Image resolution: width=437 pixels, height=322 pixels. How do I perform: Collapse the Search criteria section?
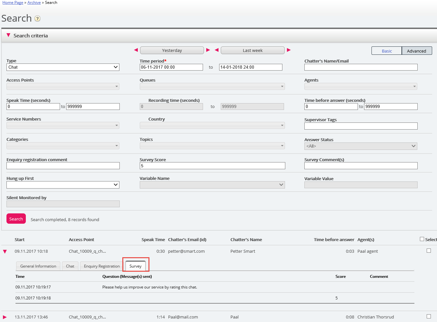pos(8,35)
